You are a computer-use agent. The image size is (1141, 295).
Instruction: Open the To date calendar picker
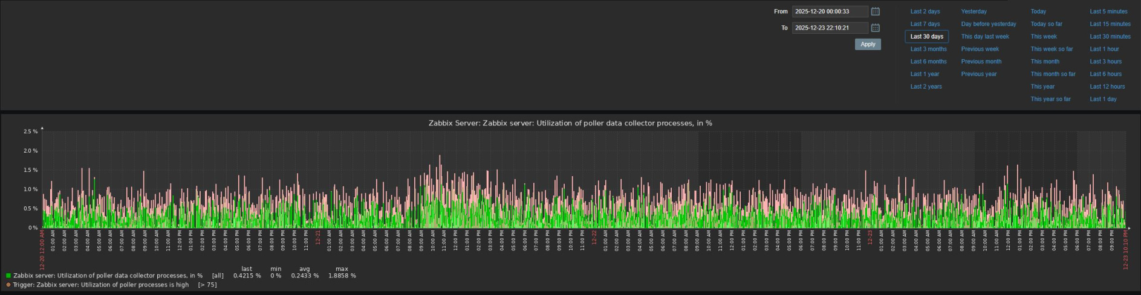tap(875, 28)
